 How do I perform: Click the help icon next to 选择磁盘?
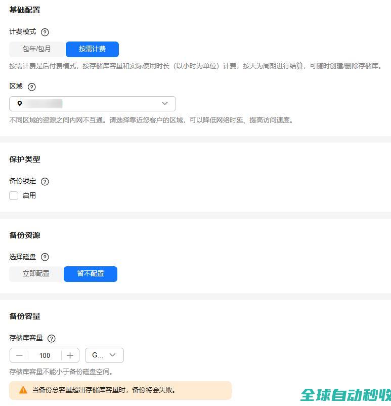pyautogui.click(x=45, y=257)
